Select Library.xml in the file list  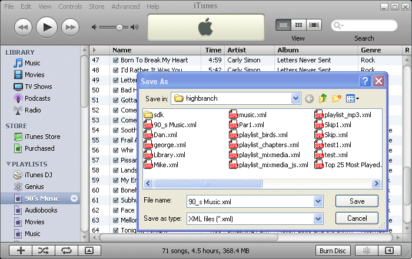[x=165, y=155]
